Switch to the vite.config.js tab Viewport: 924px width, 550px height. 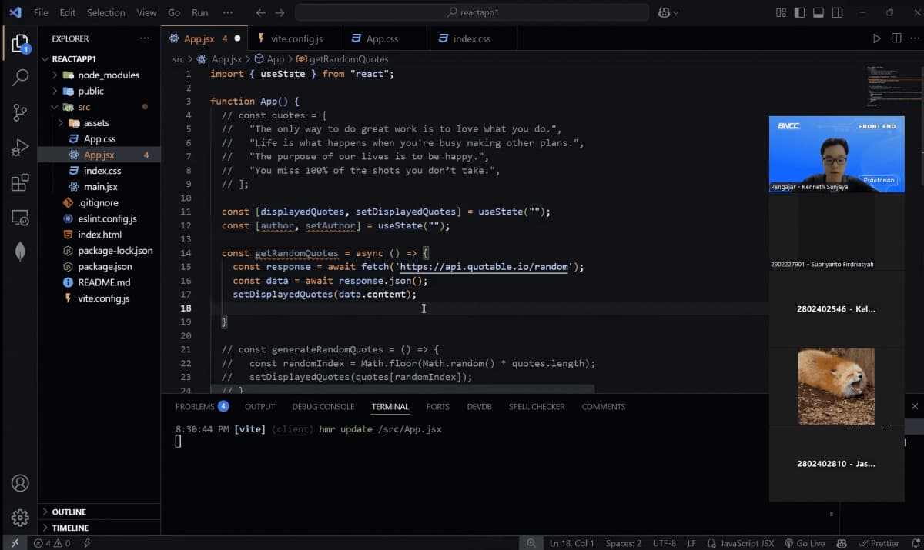click(x=296, y=38)
